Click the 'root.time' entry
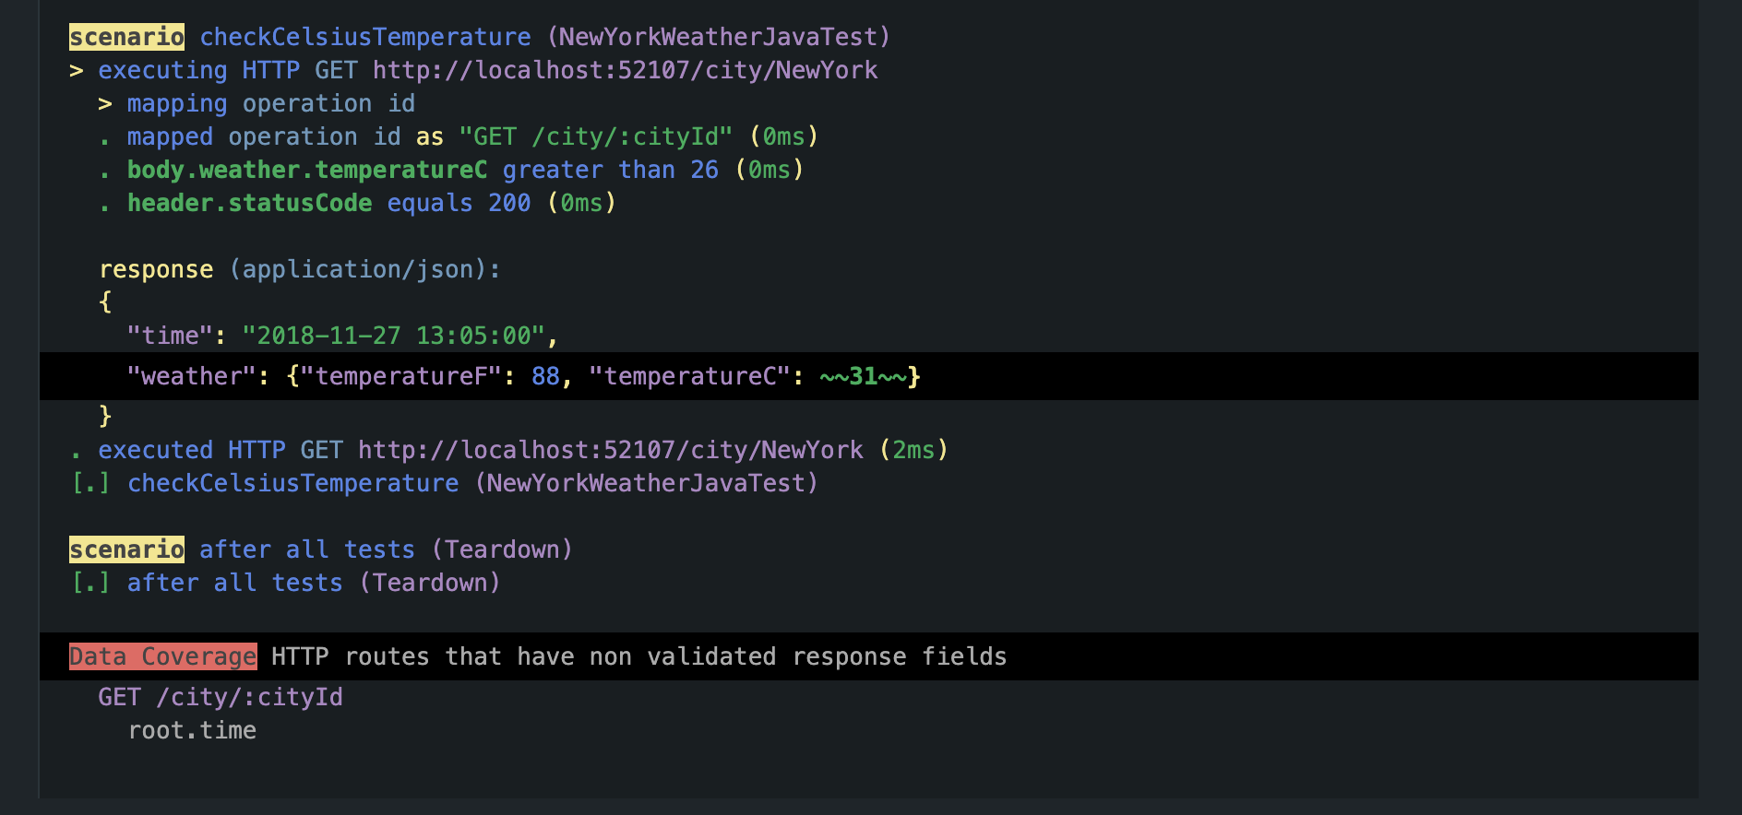1742x815 pixels. [192, 730]
